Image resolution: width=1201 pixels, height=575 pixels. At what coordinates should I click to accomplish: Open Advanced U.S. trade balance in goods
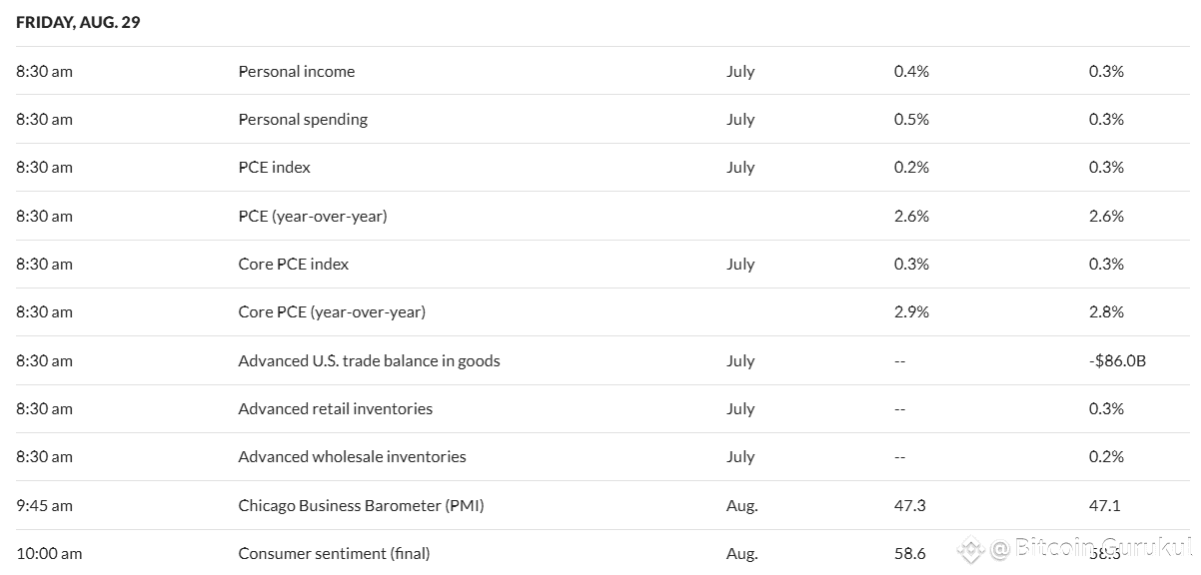coord(370,360)
